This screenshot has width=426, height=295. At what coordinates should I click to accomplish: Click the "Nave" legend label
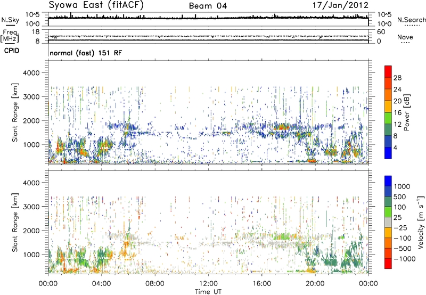point(405,37)
